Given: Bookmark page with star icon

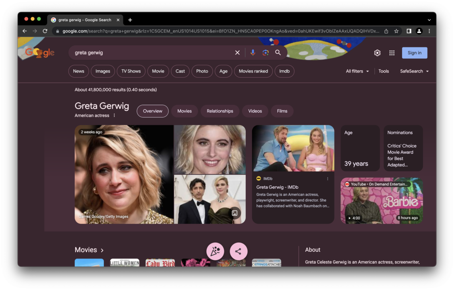Looking at the screenshot, I should (396, 31).
